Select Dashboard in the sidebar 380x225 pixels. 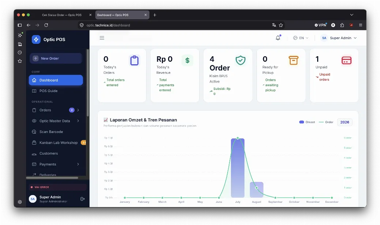coord(56,80)
